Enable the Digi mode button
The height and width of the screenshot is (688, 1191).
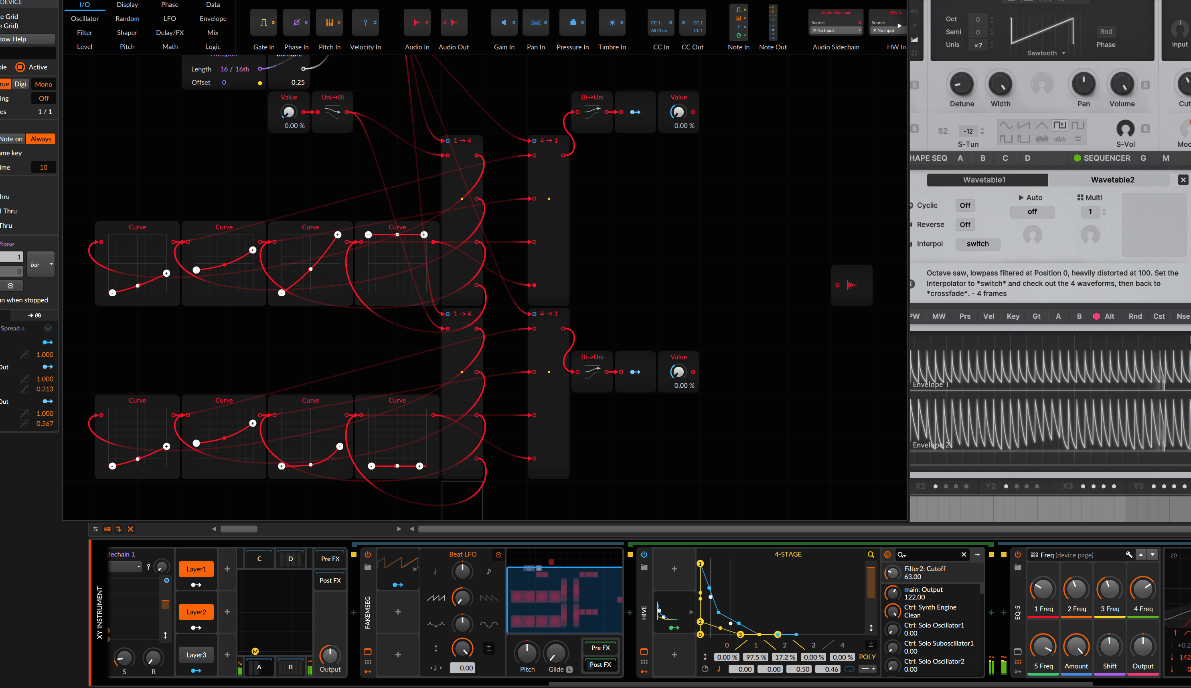(20, 84)
